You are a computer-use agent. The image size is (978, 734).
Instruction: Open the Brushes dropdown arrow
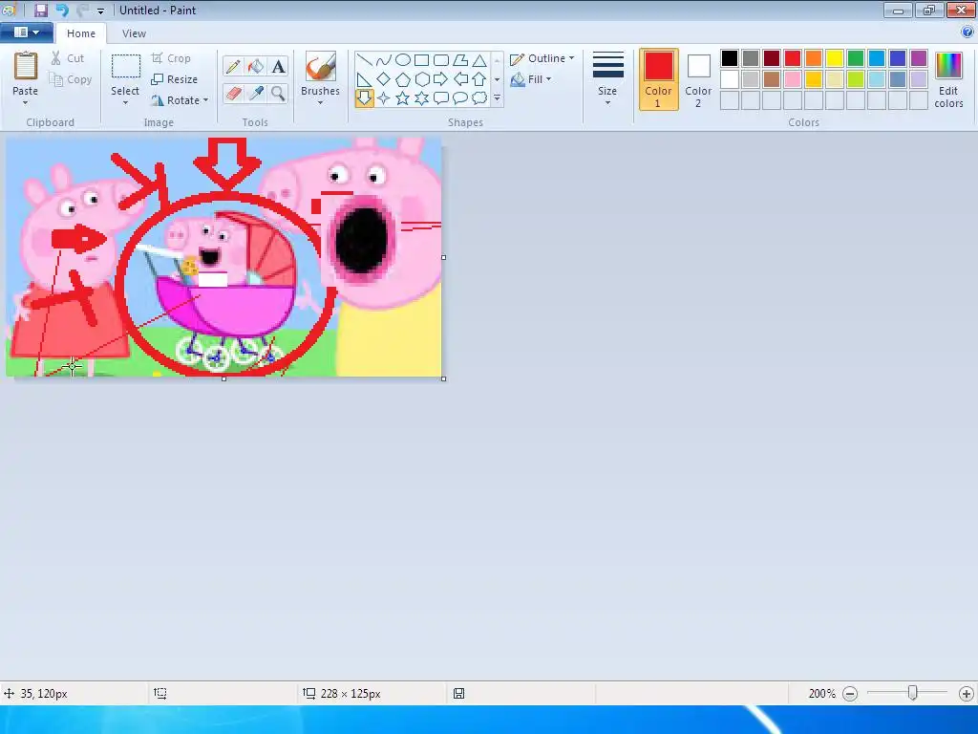321,103
